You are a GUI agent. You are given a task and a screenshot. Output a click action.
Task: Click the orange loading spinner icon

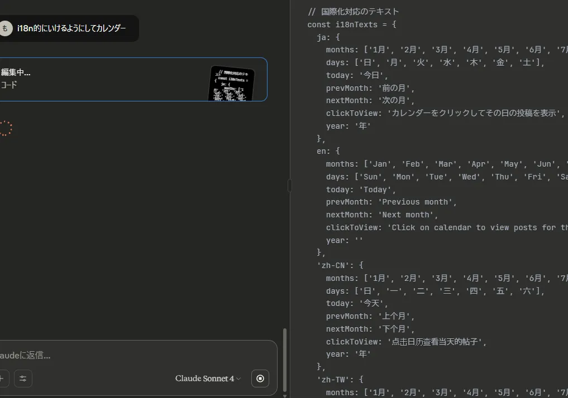click(5, 128)
